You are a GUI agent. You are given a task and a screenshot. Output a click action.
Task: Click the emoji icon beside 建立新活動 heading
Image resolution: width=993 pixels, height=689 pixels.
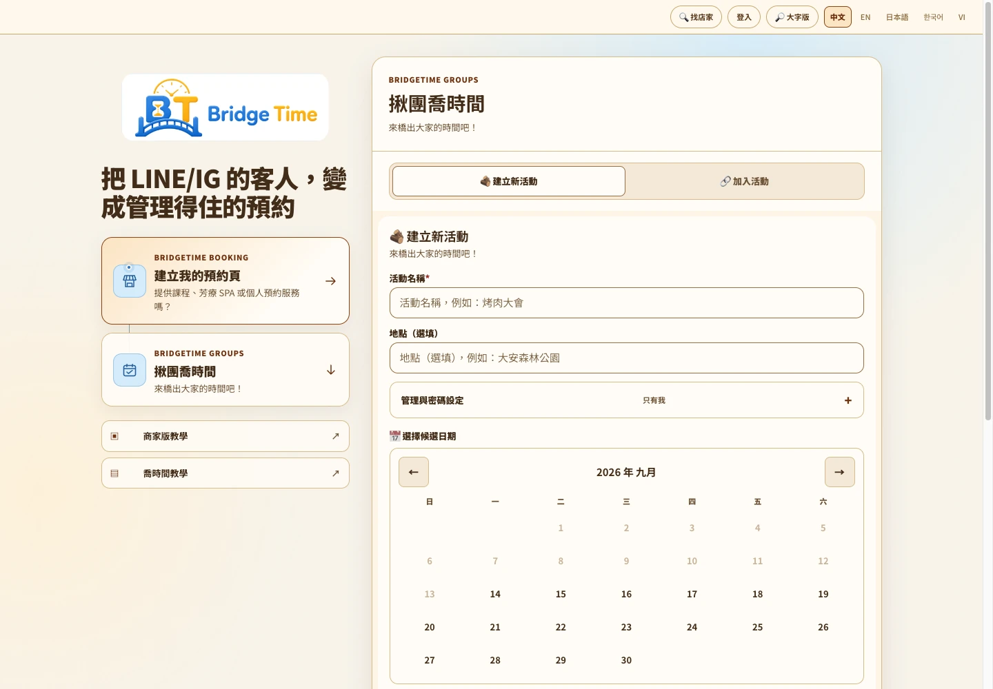pyautogui.click(x=397, y=237)
